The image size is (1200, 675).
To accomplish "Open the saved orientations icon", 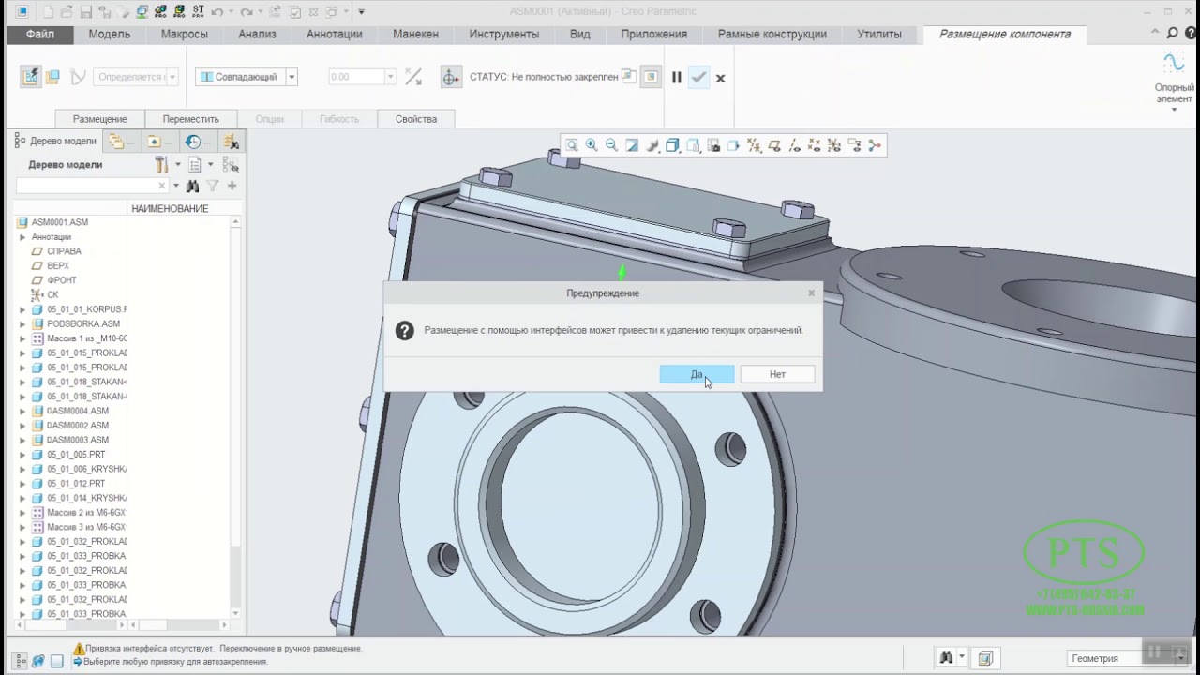I will pyautogui.click(x=693, y=145).
